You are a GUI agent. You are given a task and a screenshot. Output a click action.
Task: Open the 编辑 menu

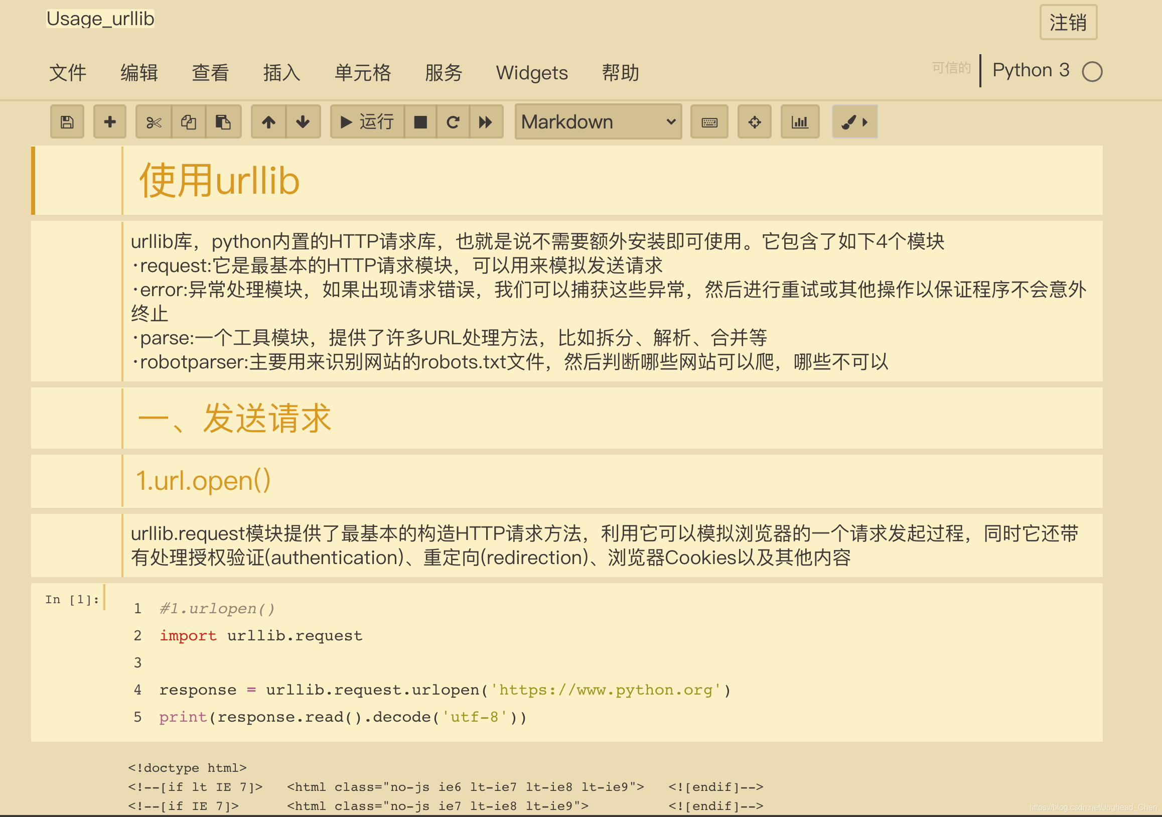click(139, 72)
